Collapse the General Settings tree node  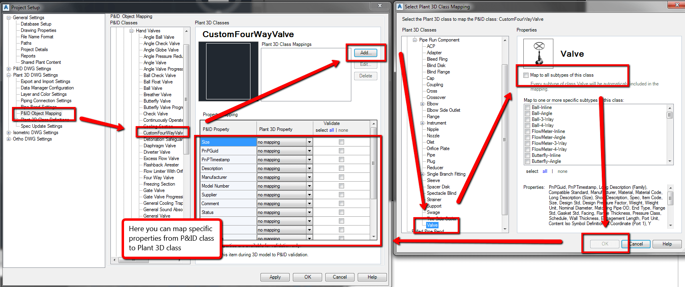(x=9, y=18)
